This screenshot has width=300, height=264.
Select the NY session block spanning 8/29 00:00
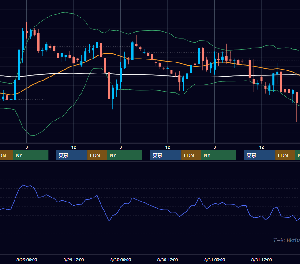click(30, 155)
